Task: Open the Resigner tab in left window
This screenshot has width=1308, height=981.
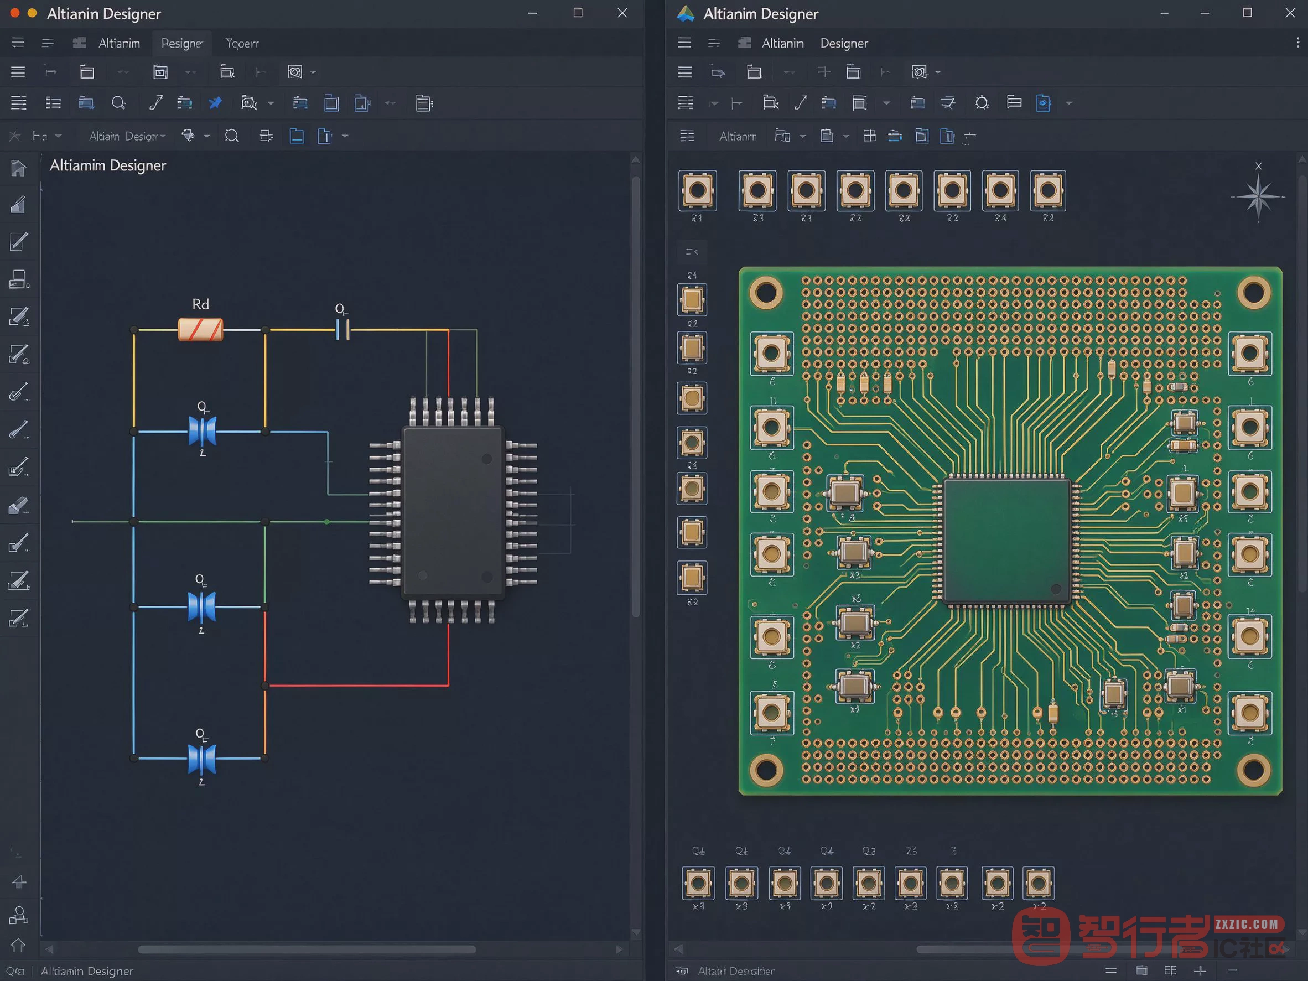Action: (x=182, y=43)
